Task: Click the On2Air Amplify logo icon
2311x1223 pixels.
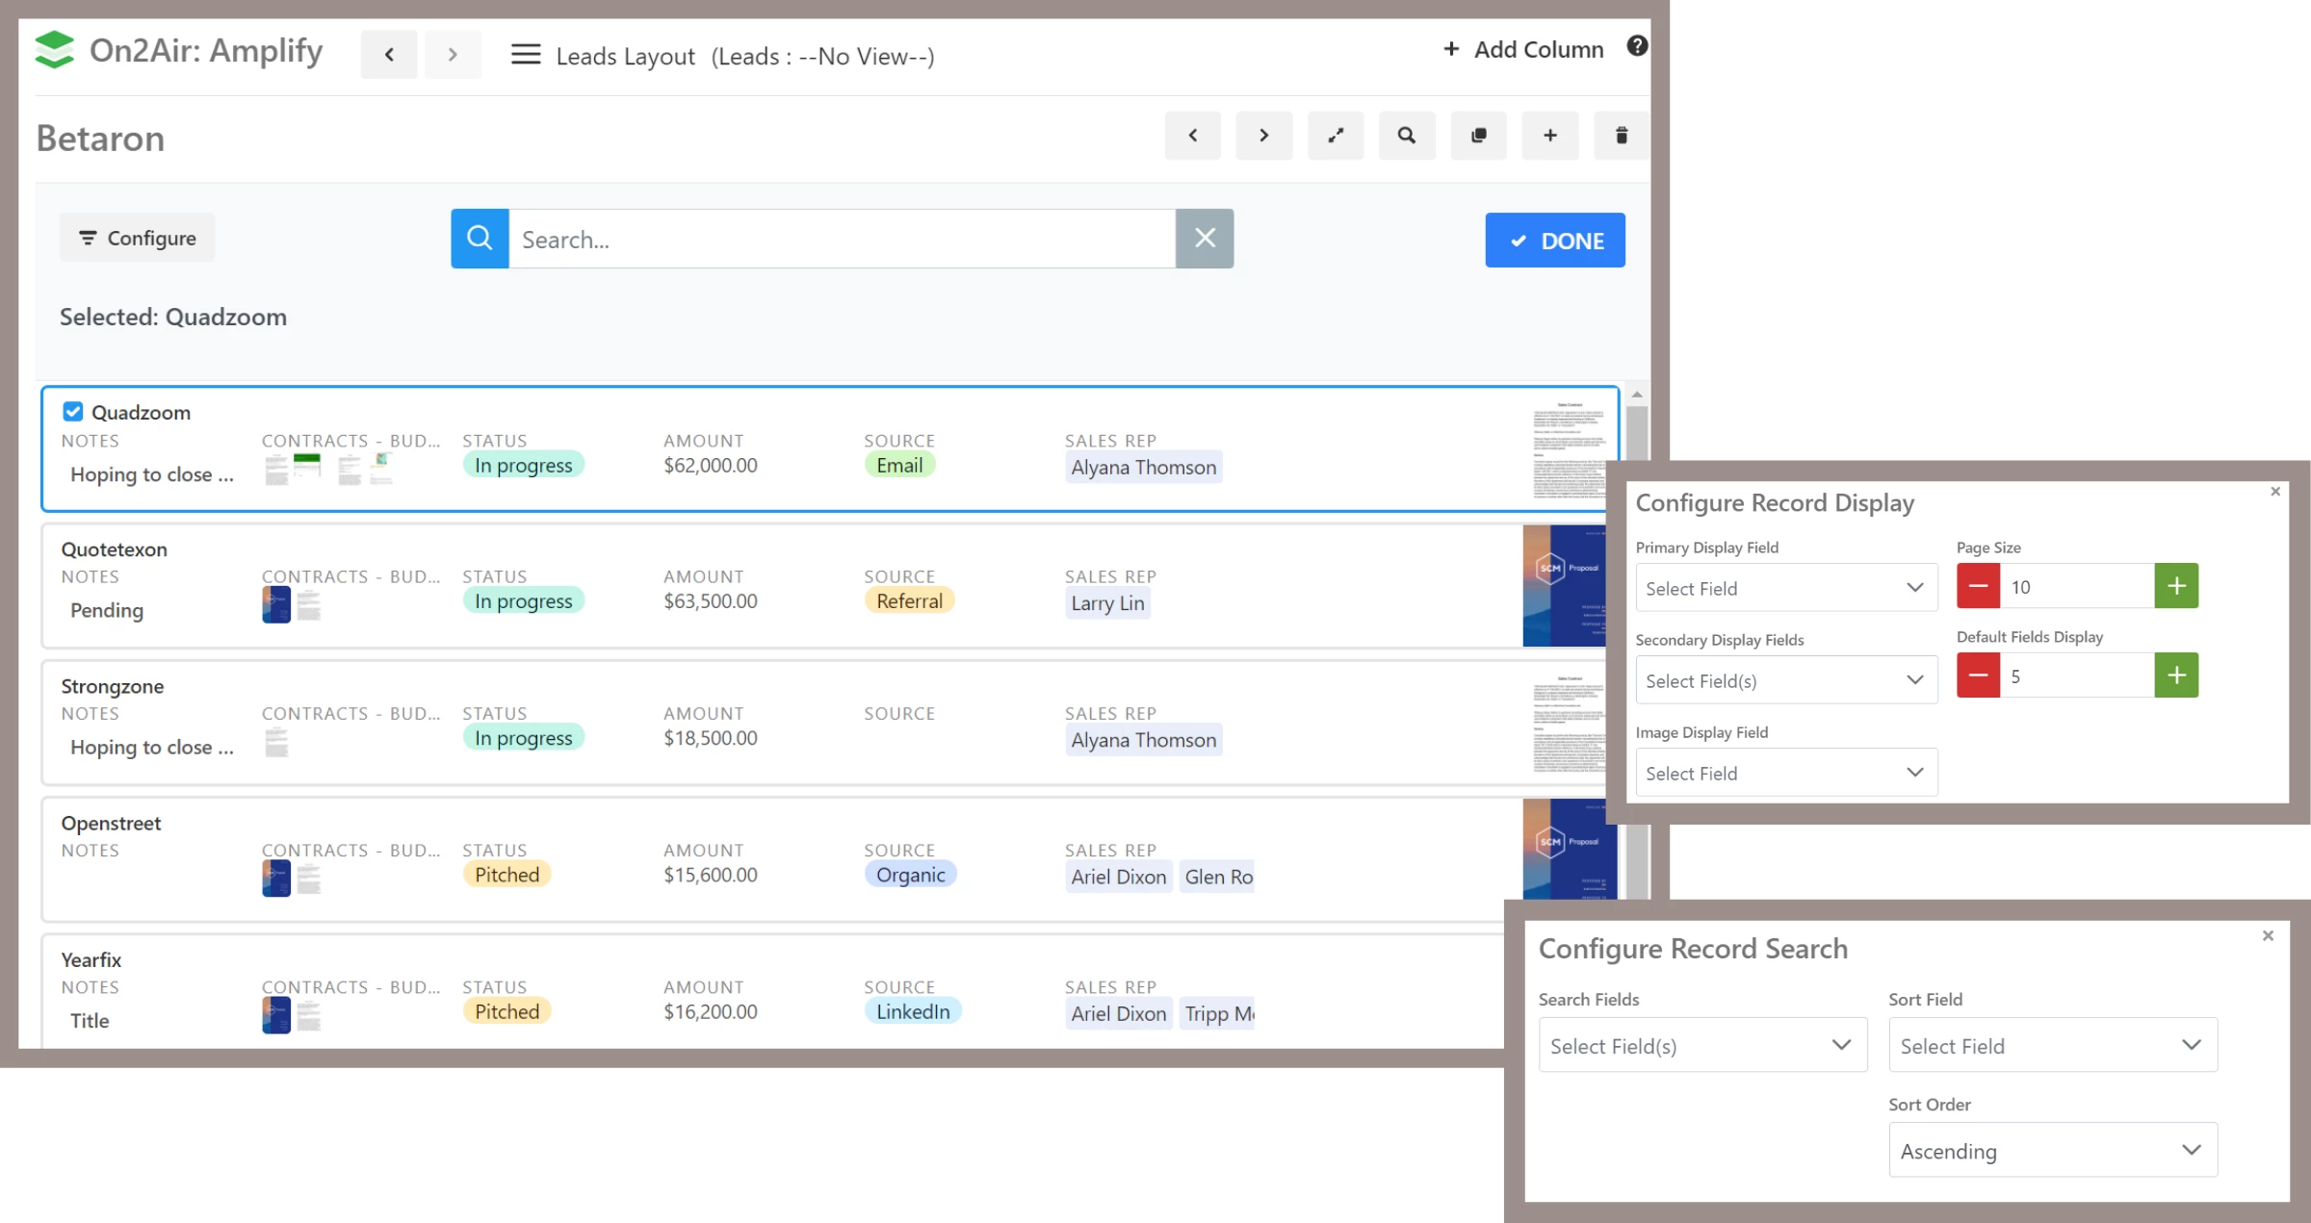Action: [55, 50]
